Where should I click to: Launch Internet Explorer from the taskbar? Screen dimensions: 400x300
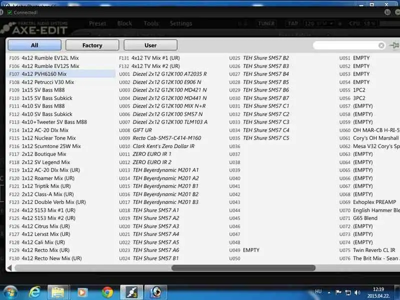point(34,292)
